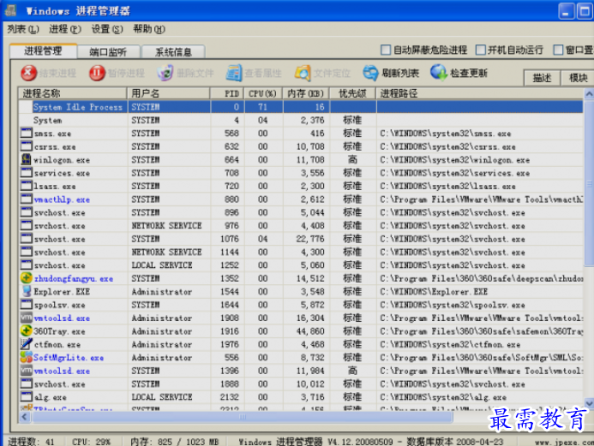This screenshot has height=446, width=594.
Task: Sort by 优先级 column header
Action: [x=352, y=93]
